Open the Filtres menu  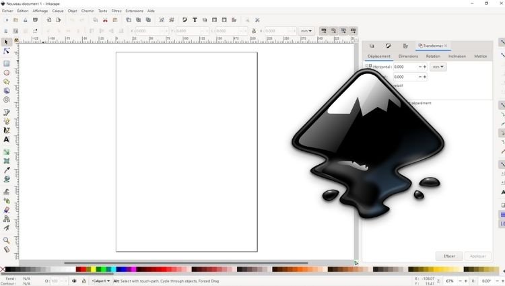pyautogui.click(x=116, y=11)
